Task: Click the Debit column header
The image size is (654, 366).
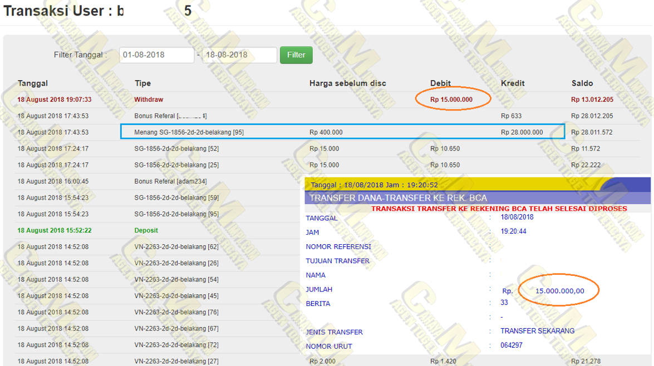Action: point(440,83)
